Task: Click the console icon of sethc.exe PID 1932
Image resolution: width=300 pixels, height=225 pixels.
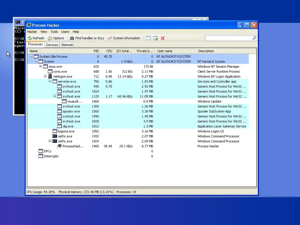Action: point(55,136)
